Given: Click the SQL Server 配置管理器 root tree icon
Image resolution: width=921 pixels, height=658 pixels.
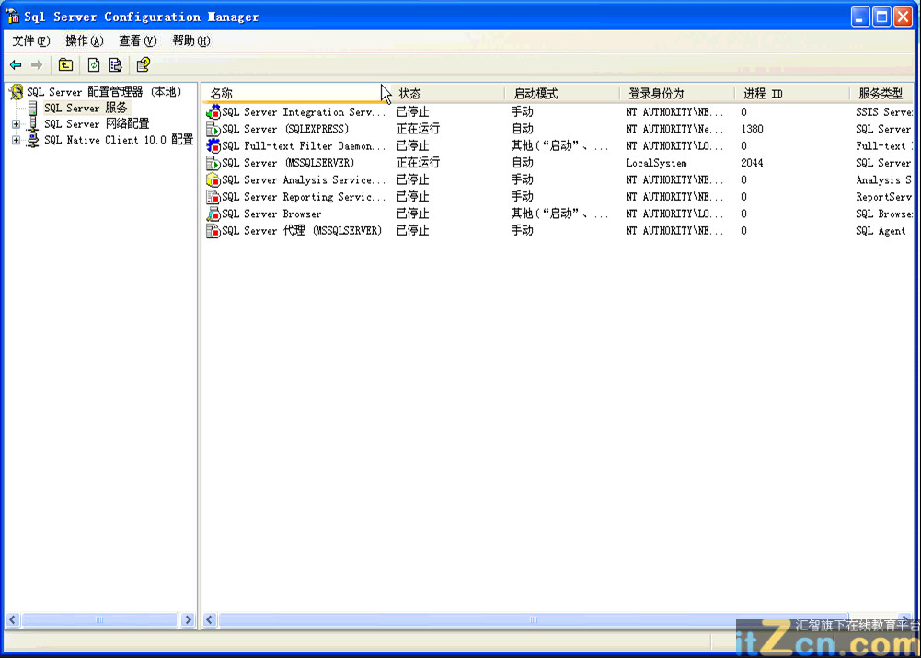Looking at the screenshot, I should (17, 92).
